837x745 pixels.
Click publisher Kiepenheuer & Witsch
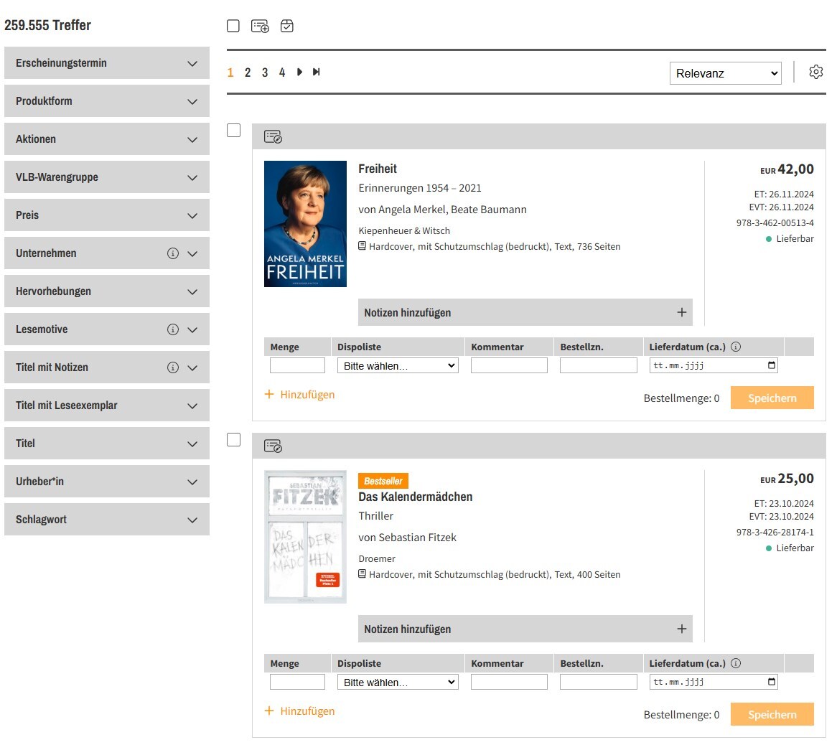click(404, 230)
